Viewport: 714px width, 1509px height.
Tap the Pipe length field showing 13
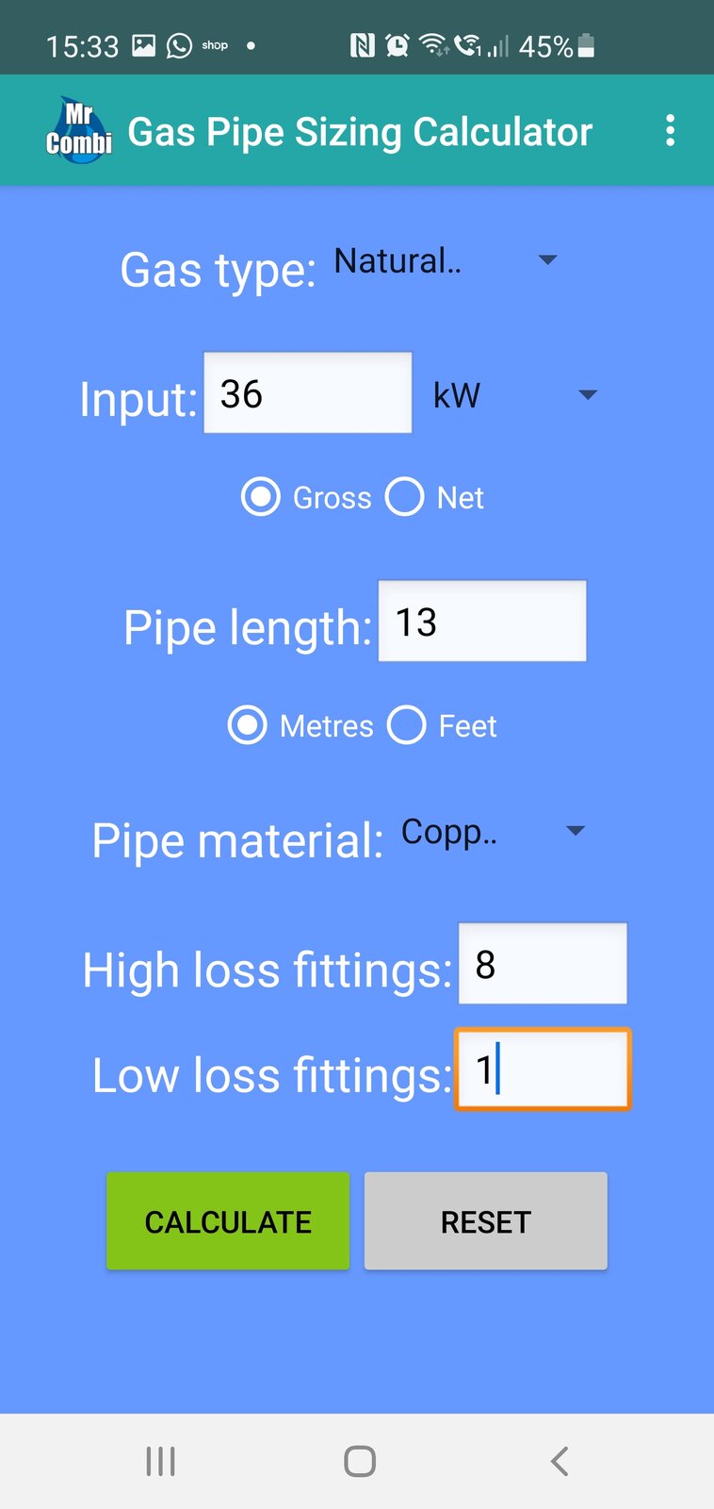point(482,622)
